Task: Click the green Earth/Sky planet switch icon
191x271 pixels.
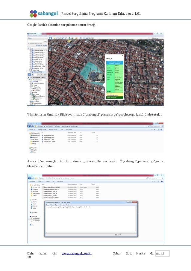Action: (x=69, y=38)
